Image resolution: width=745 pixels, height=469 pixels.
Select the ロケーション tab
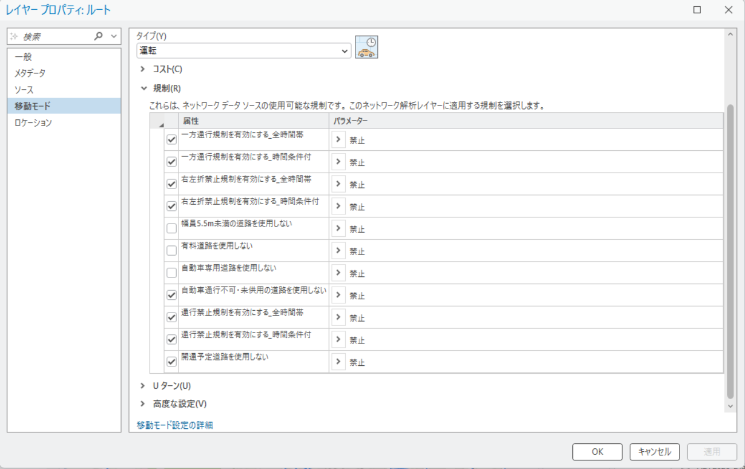pos(33,123)
